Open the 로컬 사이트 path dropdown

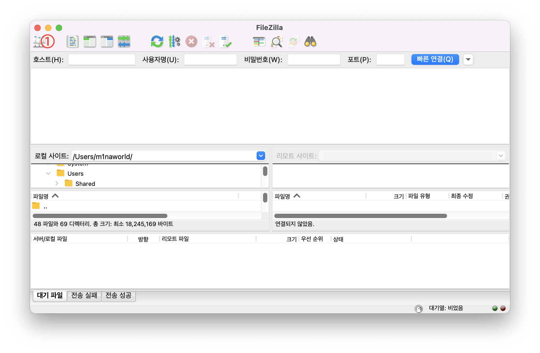[x=261, y=156]
